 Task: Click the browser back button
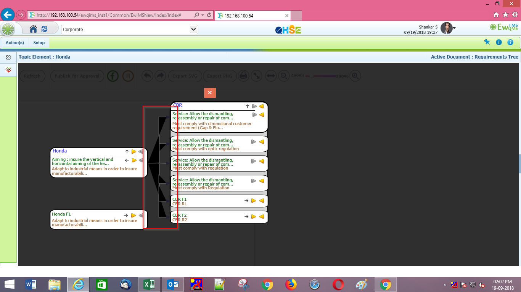coord(8,15)
